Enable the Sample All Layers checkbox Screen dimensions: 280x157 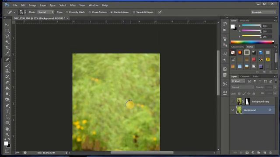coord(134,12)
